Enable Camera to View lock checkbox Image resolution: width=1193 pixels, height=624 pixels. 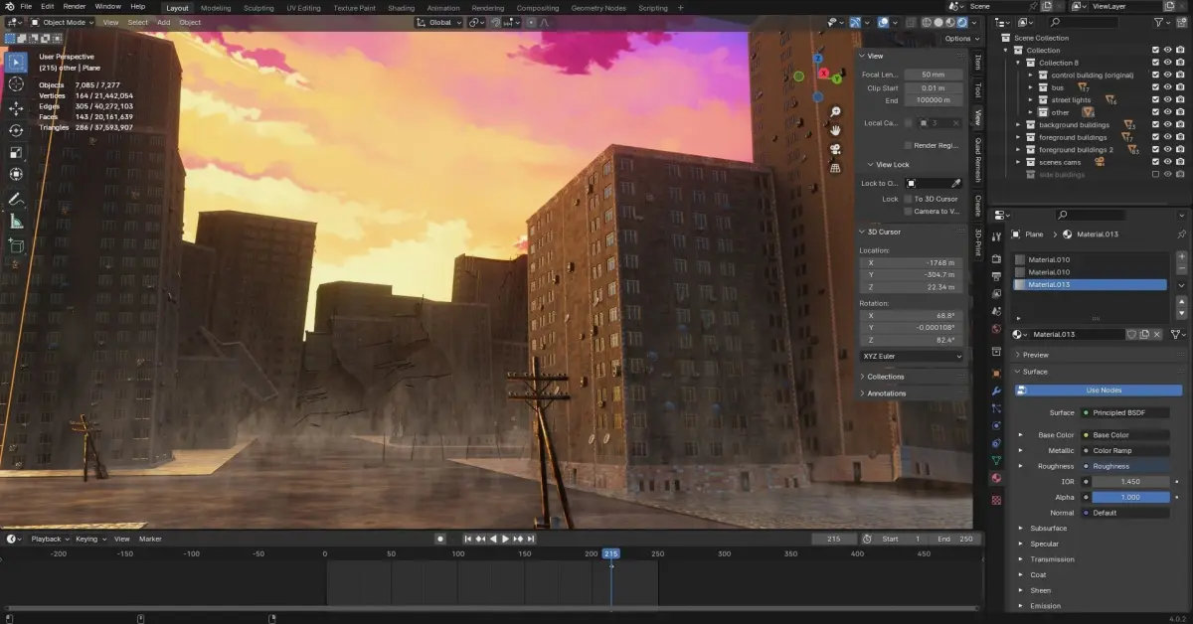pos(908,212)
